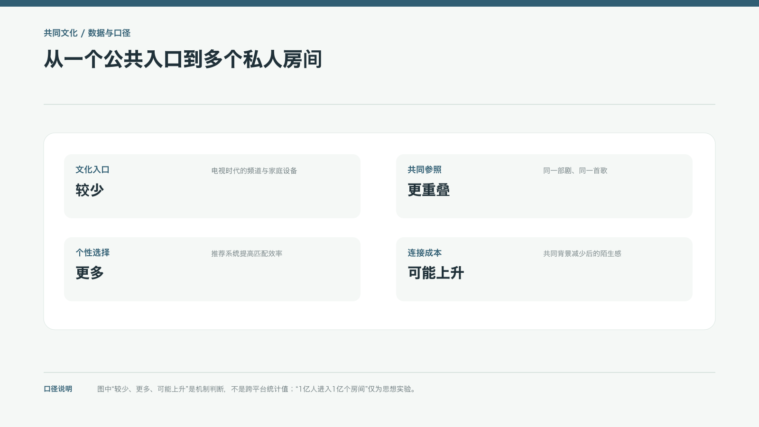The image size is (759, 427).
Task: Select the value 更重叠
Action: [429, 190]
